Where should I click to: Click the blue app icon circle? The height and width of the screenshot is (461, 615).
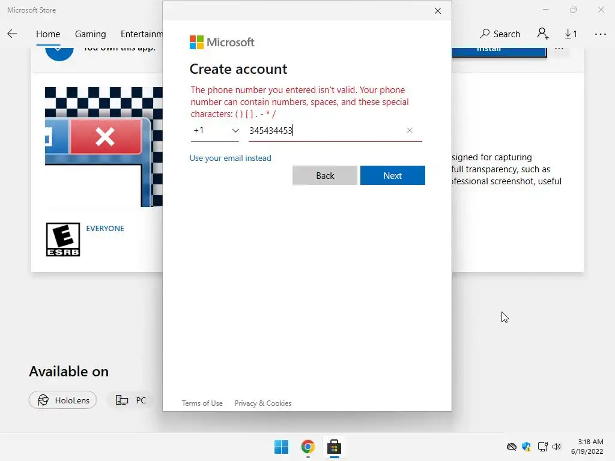click(x=59, y=53)
